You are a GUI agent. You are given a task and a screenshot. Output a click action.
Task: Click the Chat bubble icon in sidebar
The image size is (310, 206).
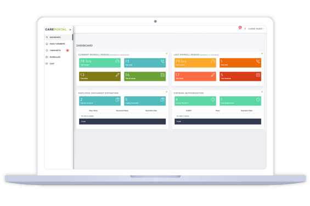(47, 64)
